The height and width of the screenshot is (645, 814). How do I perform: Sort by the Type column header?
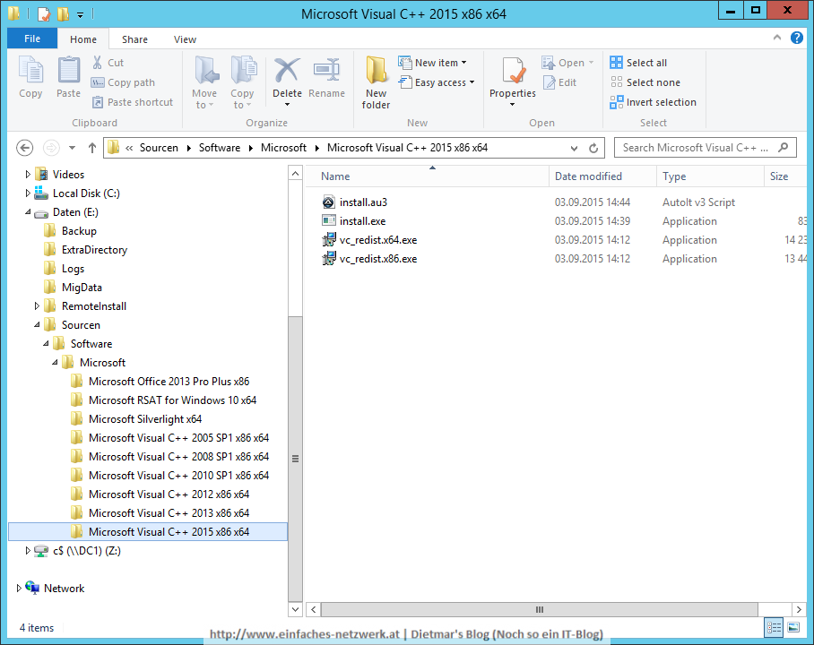click(x=710, y=176)
